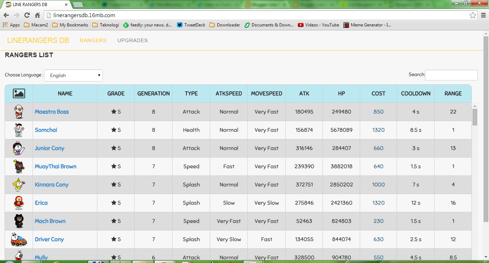
Task: Click the Somchai ranger avatar
Action: (x=19, y=130)
